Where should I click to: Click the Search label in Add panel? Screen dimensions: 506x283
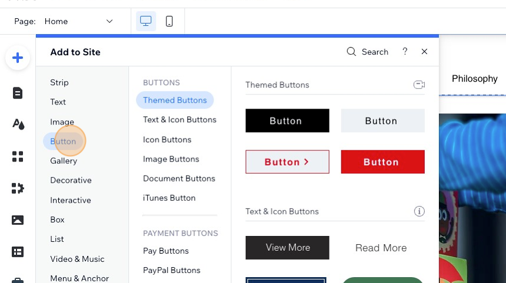[x=375, y=52]
